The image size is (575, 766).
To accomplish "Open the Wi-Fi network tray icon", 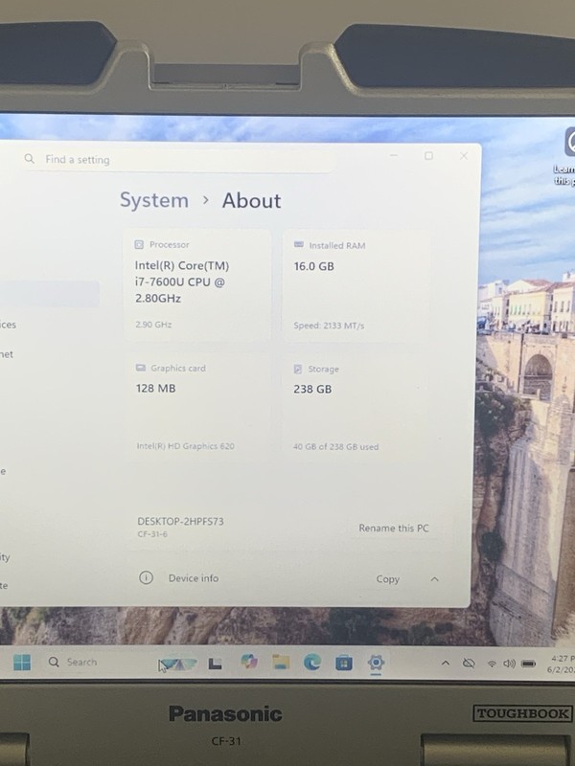I will [492, 664].
